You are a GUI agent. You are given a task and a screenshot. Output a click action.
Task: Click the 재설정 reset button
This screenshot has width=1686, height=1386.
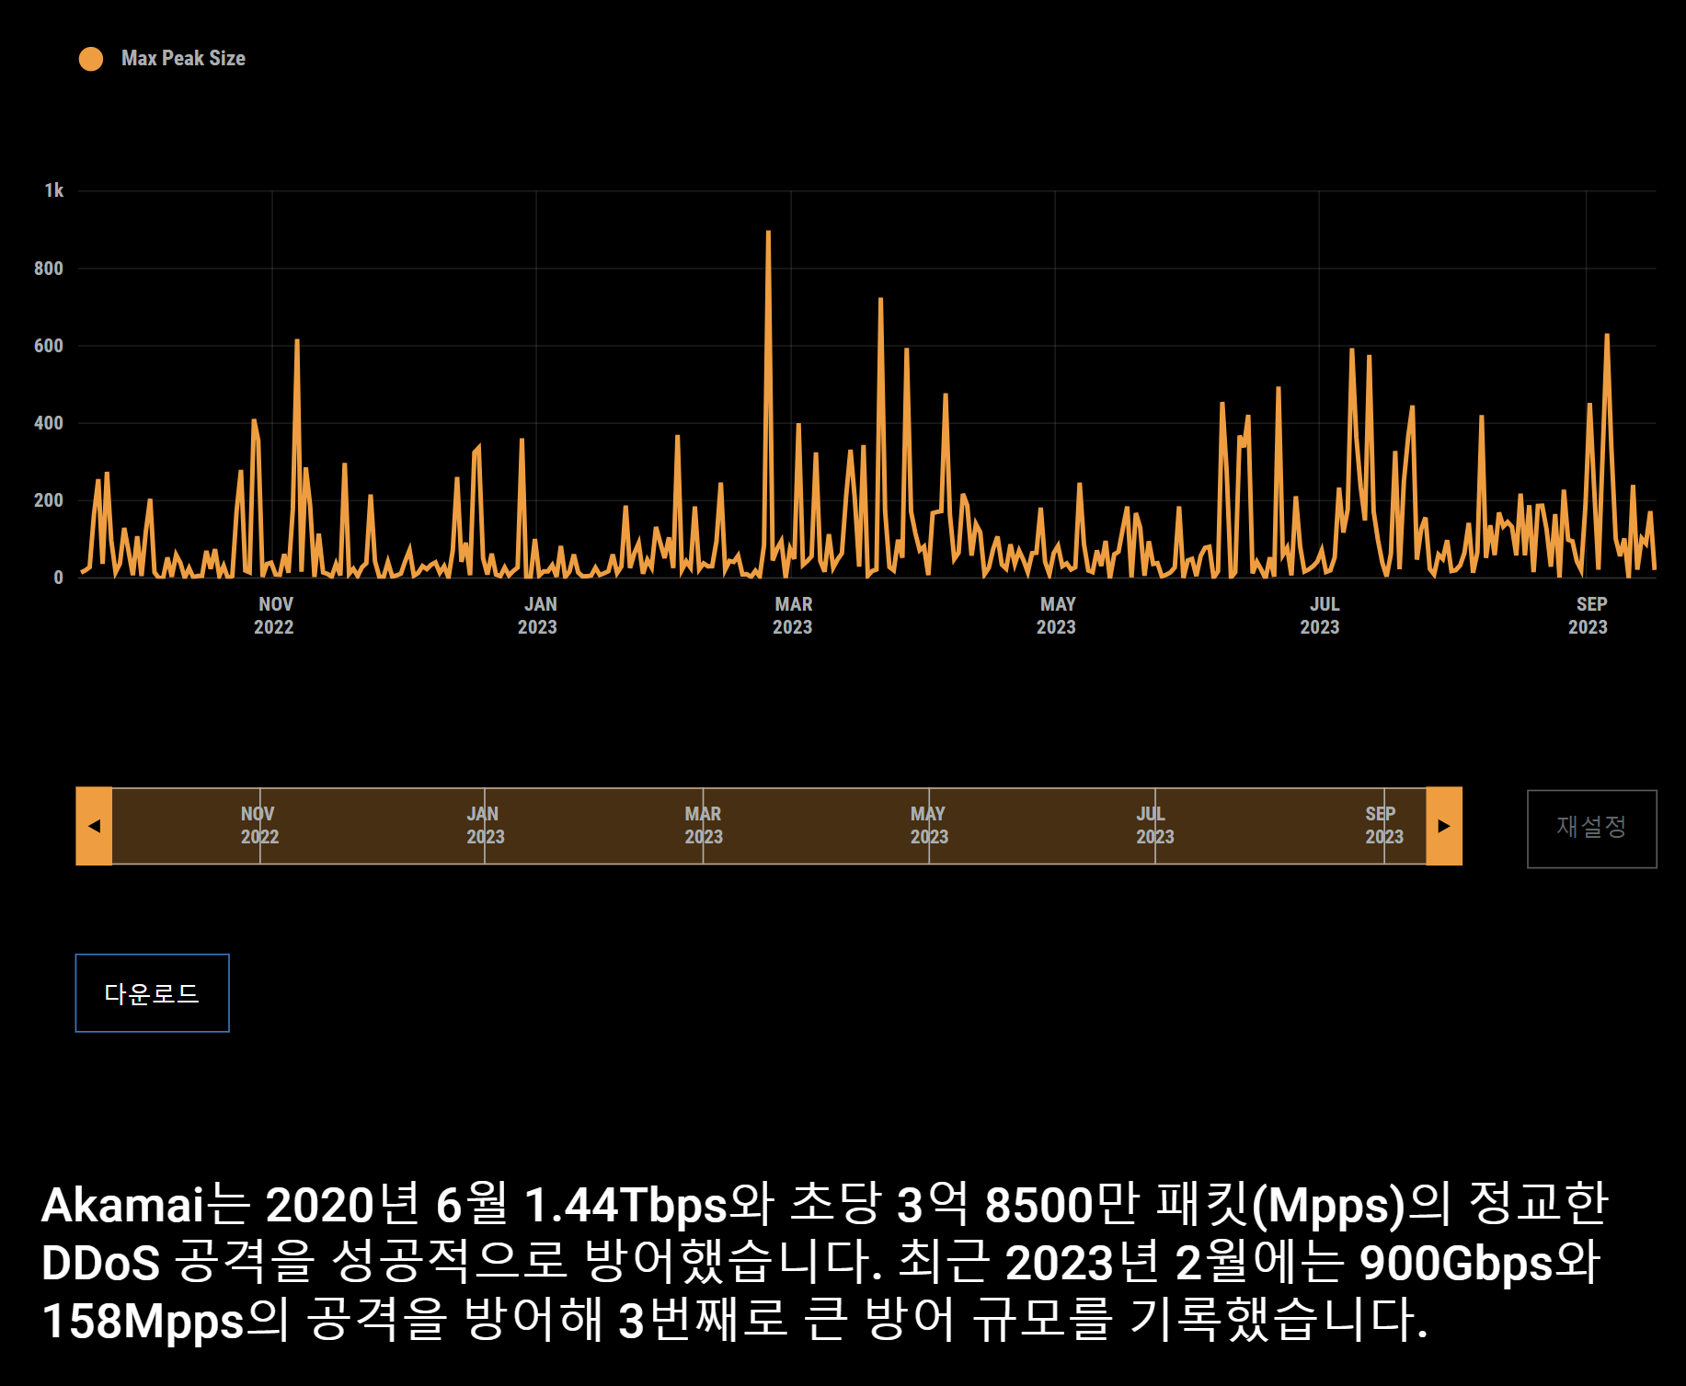[x=1591, y=827]
